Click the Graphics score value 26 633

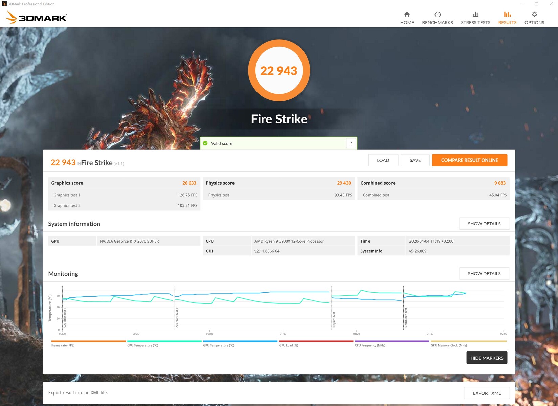pyautogui.click(x=189, y=183)
